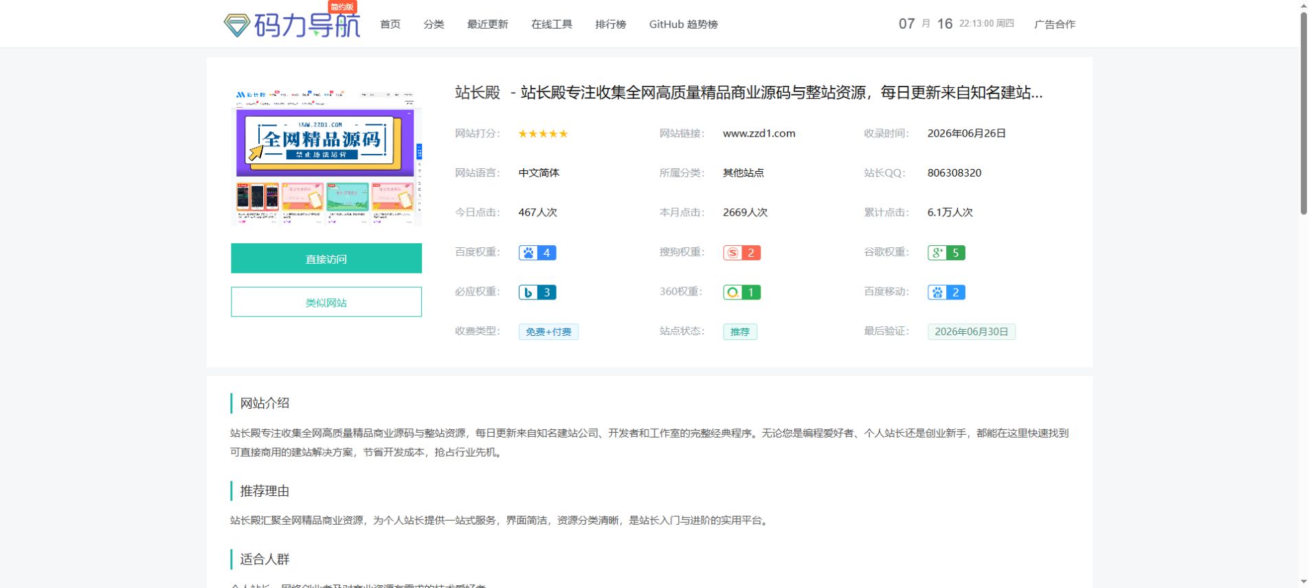Viewport: 1309px width, 588px height.
Task: Open the 首页 menu item
Action: click(390, 24)
